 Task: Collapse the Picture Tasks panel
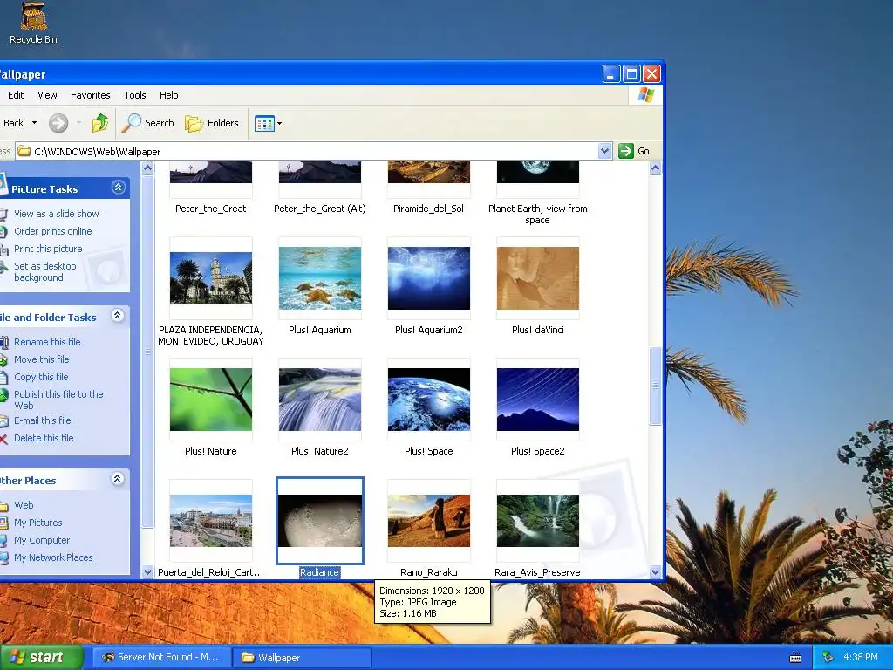(x=118, y=188)
